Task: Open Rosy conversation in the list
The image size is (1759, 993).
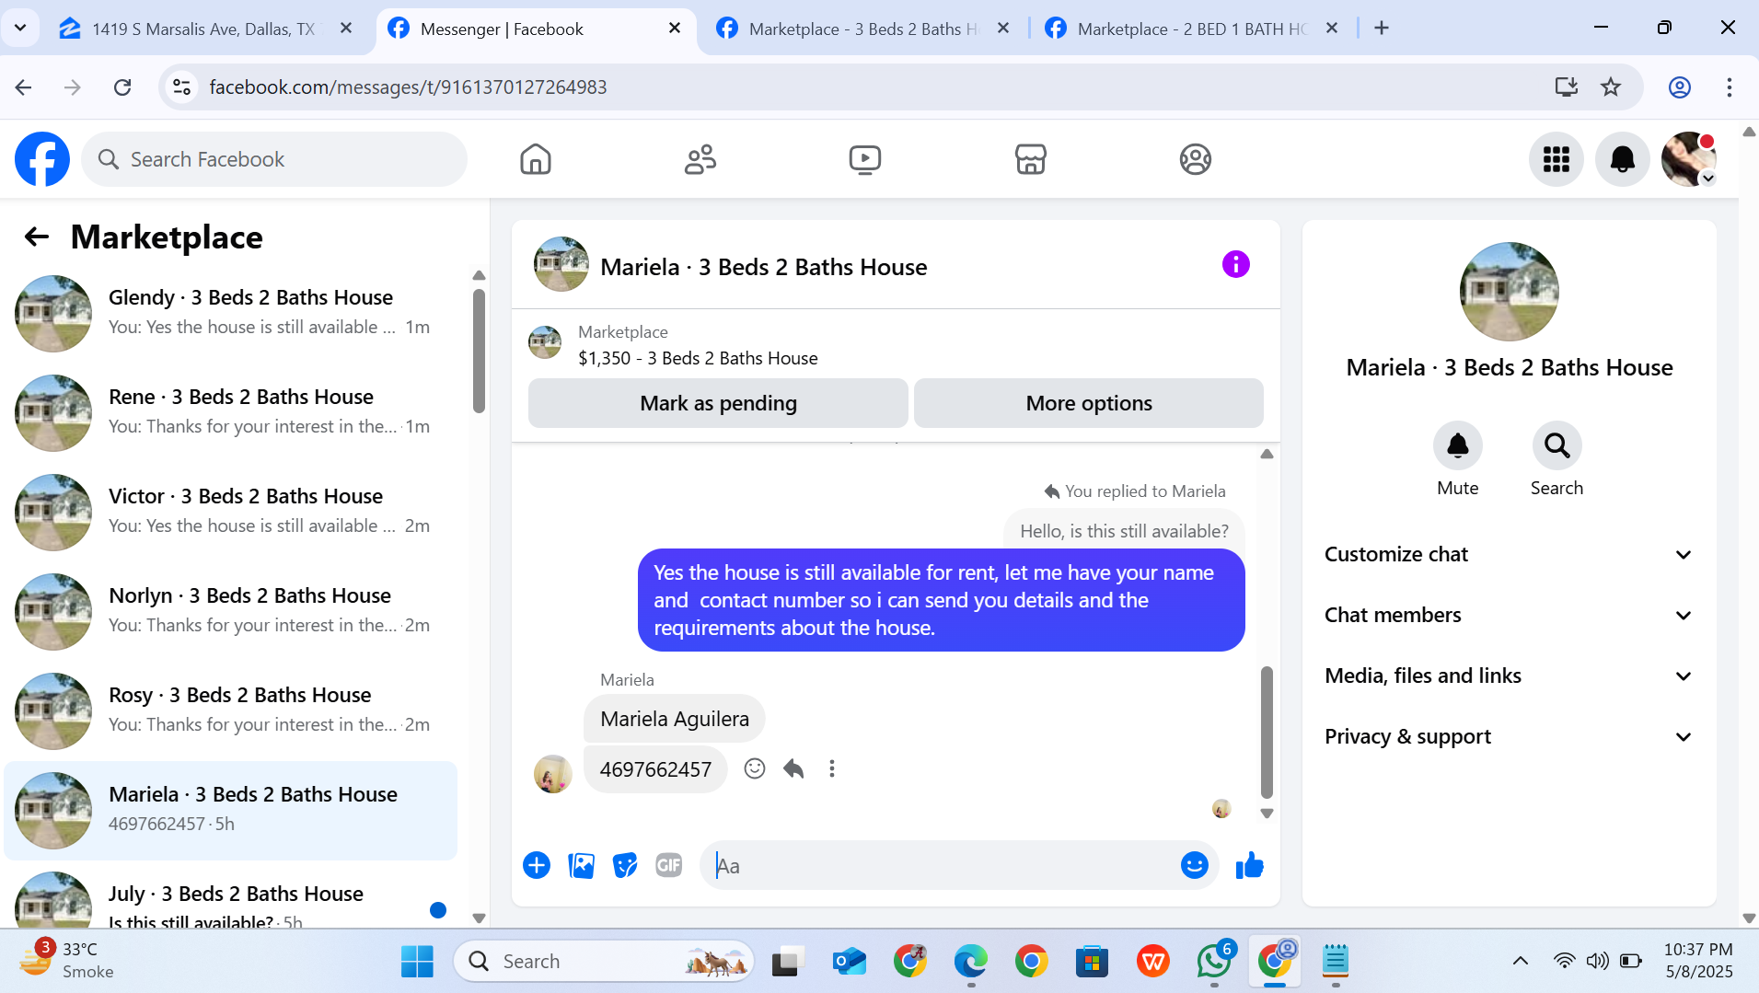Action: (x=230, y=710)
